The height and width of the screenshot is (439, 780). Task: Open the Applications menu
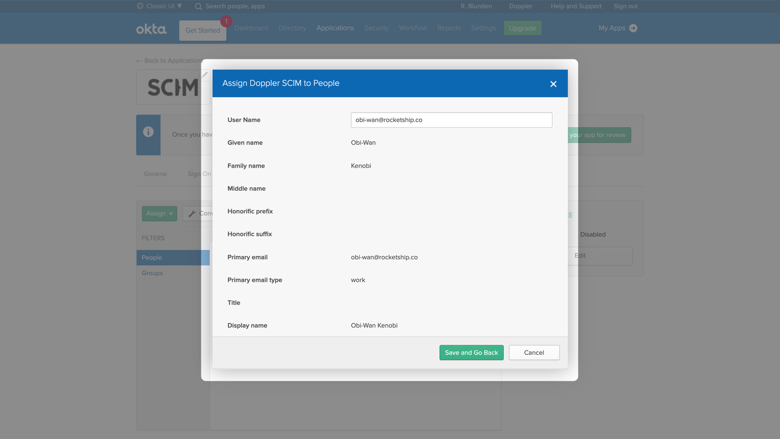(335, 28)
